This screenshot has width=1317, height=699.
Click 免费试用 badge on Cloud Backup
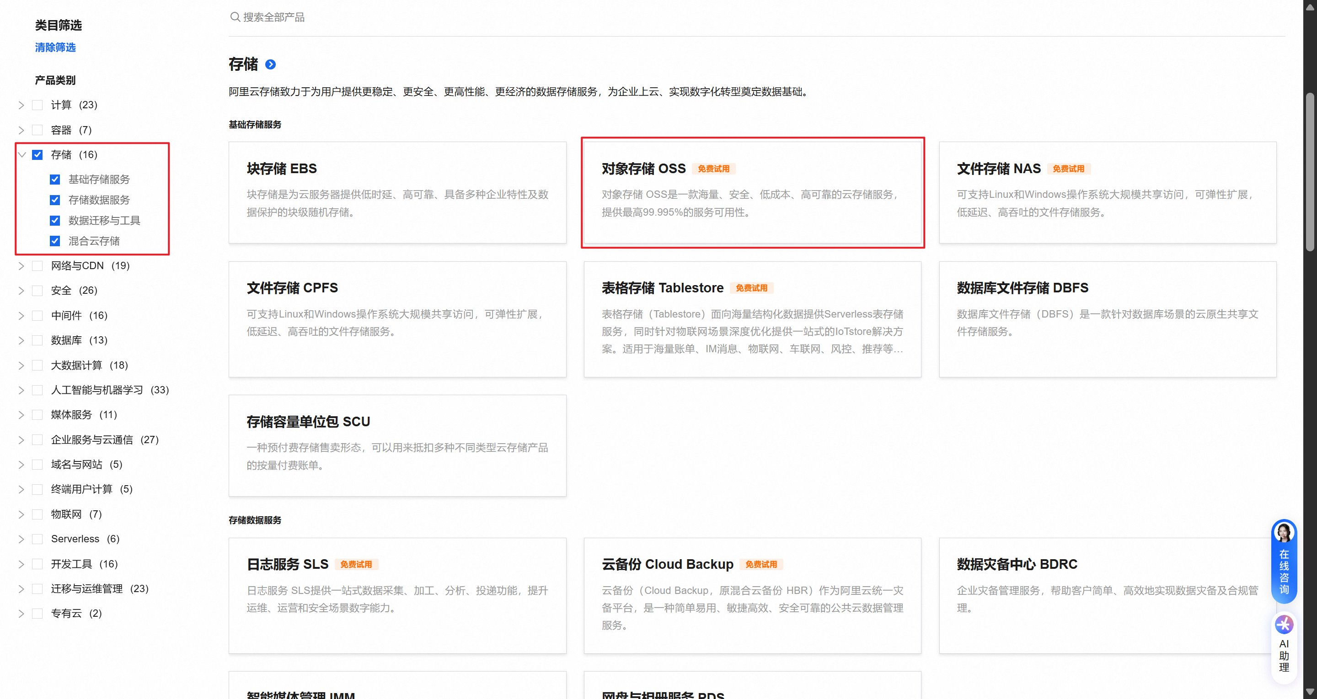point(761,565)
